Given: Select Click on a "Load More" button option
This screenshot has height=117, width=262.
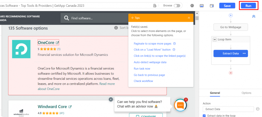Looking at the screenshot, I should (152, 50).
